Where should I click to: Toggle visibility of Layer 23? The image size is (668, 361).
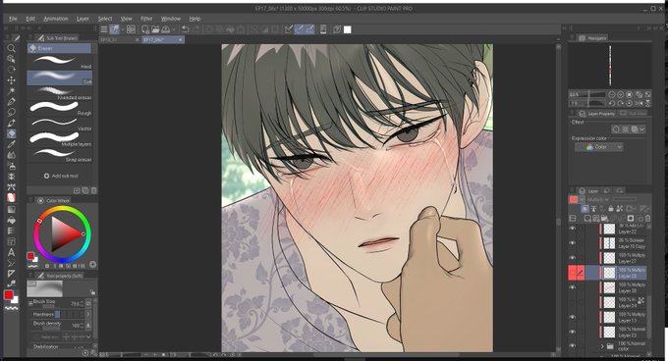click(x=572, y=332)
